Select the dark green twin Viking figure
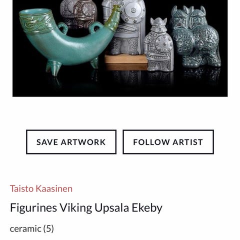The image size is (240, 240). 195,36
